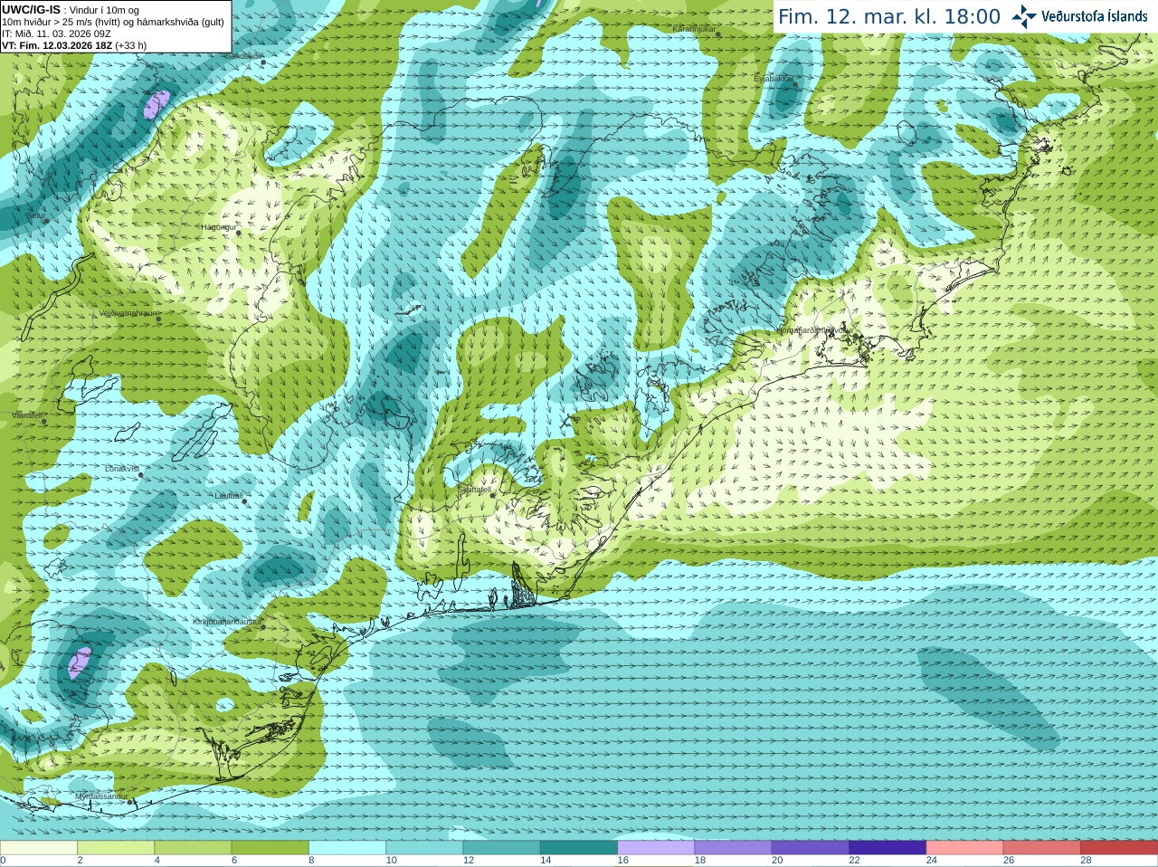Screen dimensions: 1158x867
Task: Click the Hornafjarðarflugvöllur station label
Action: (814, 330)
